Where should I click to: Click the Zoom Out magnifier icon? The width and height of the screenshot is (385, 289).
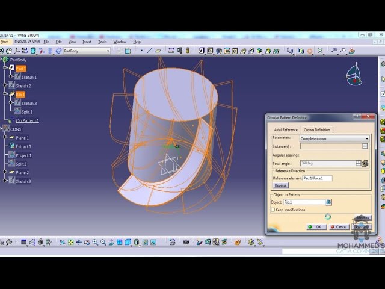103,243
